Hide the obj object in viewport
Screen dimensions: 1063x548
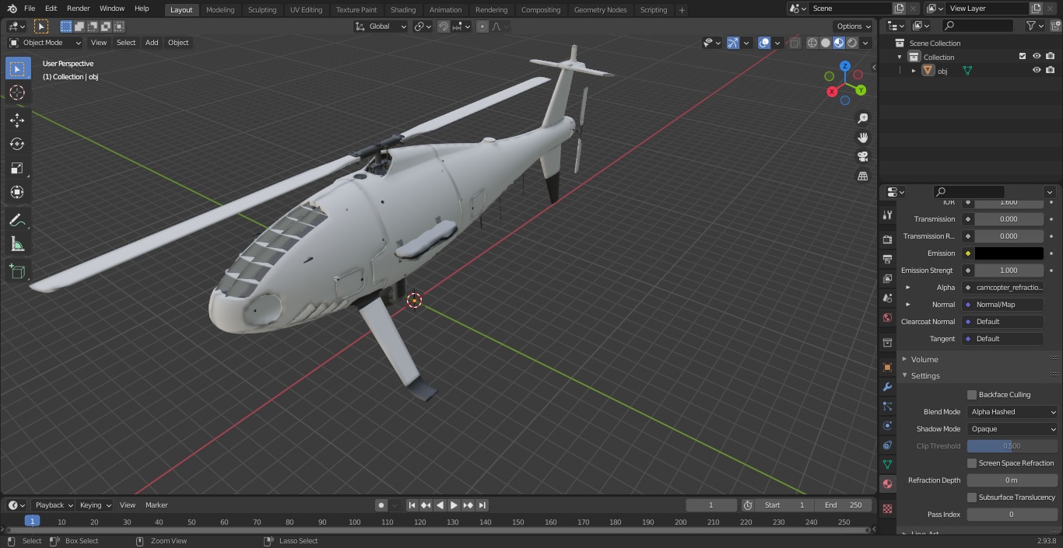1037,71
